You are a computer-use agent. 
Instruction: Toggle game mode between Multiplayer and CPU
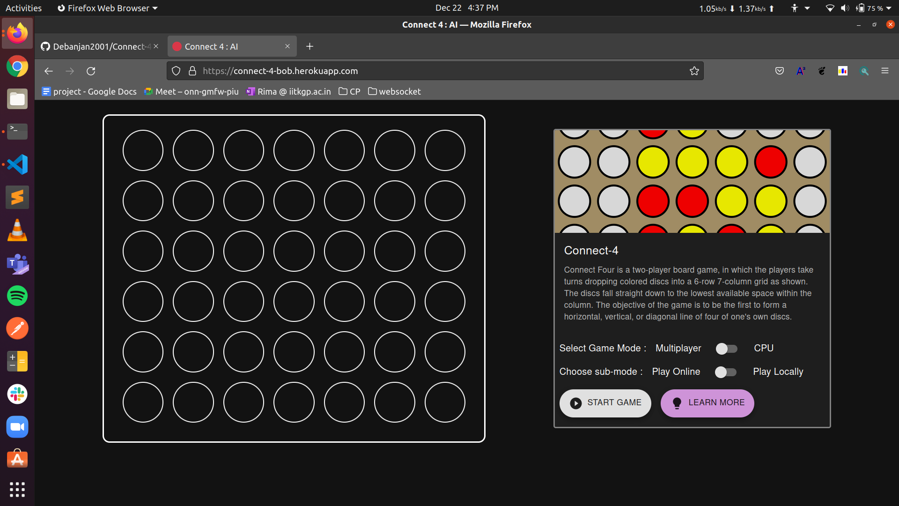726,349
